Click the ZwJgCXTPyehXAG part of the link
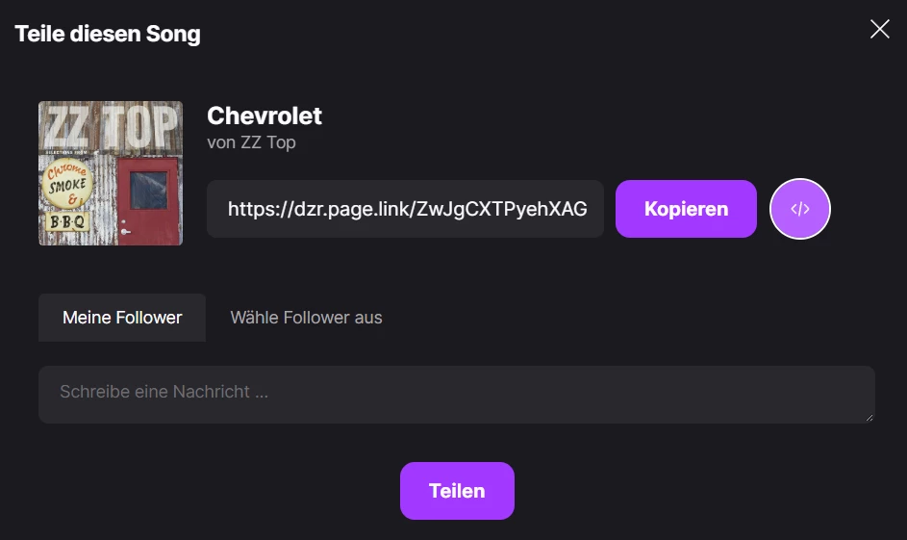Screen dimensions: 907x540 pyautogui.click(x=501, y=209)
